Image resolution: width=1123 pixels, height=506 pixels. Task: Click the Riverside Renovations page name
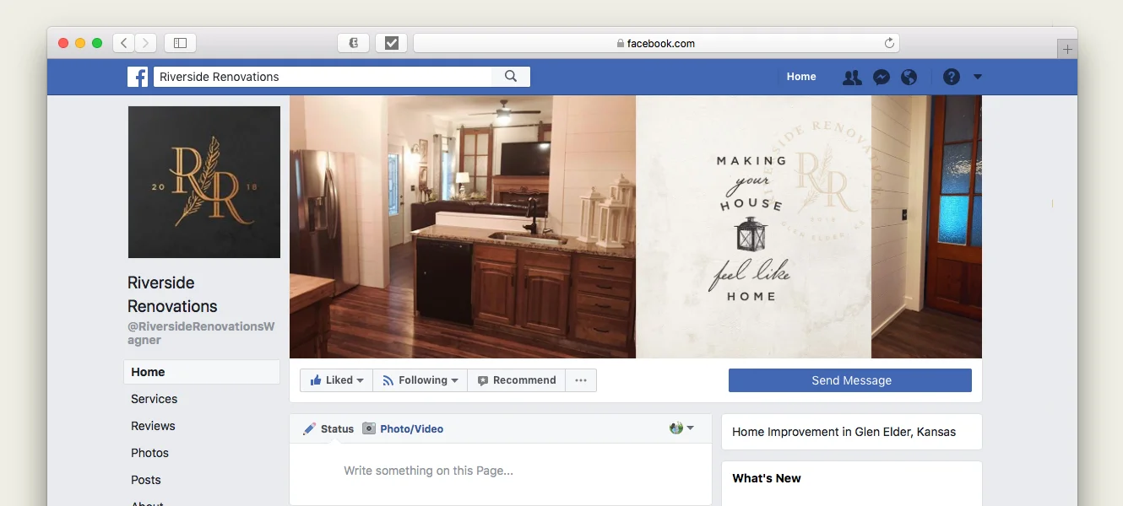pos(173,294)
